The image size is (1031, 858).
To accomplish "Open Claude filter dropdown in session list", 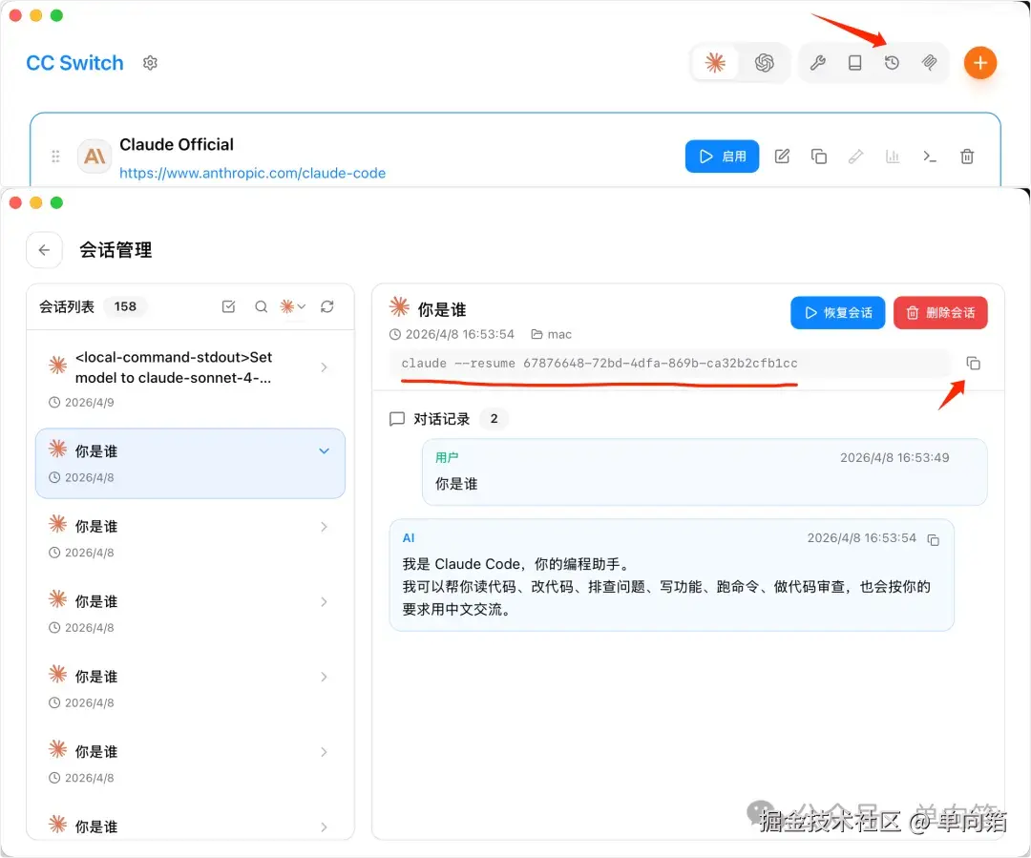I will coord(293,307).
